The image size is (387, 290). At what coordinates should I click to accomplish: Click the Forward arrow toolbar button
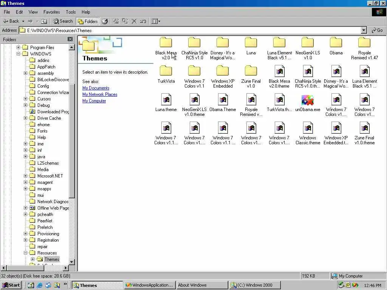[x=30, y=22]
